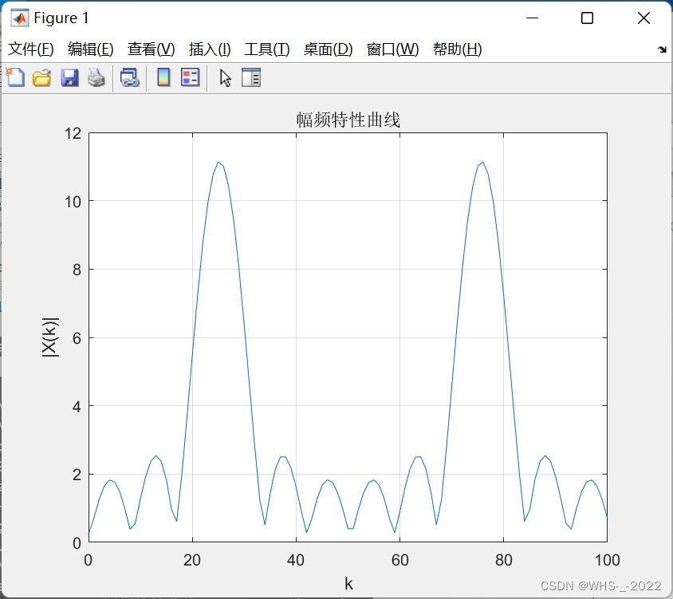
Task: Click the y-axis tick label 6
Action: 77,338
